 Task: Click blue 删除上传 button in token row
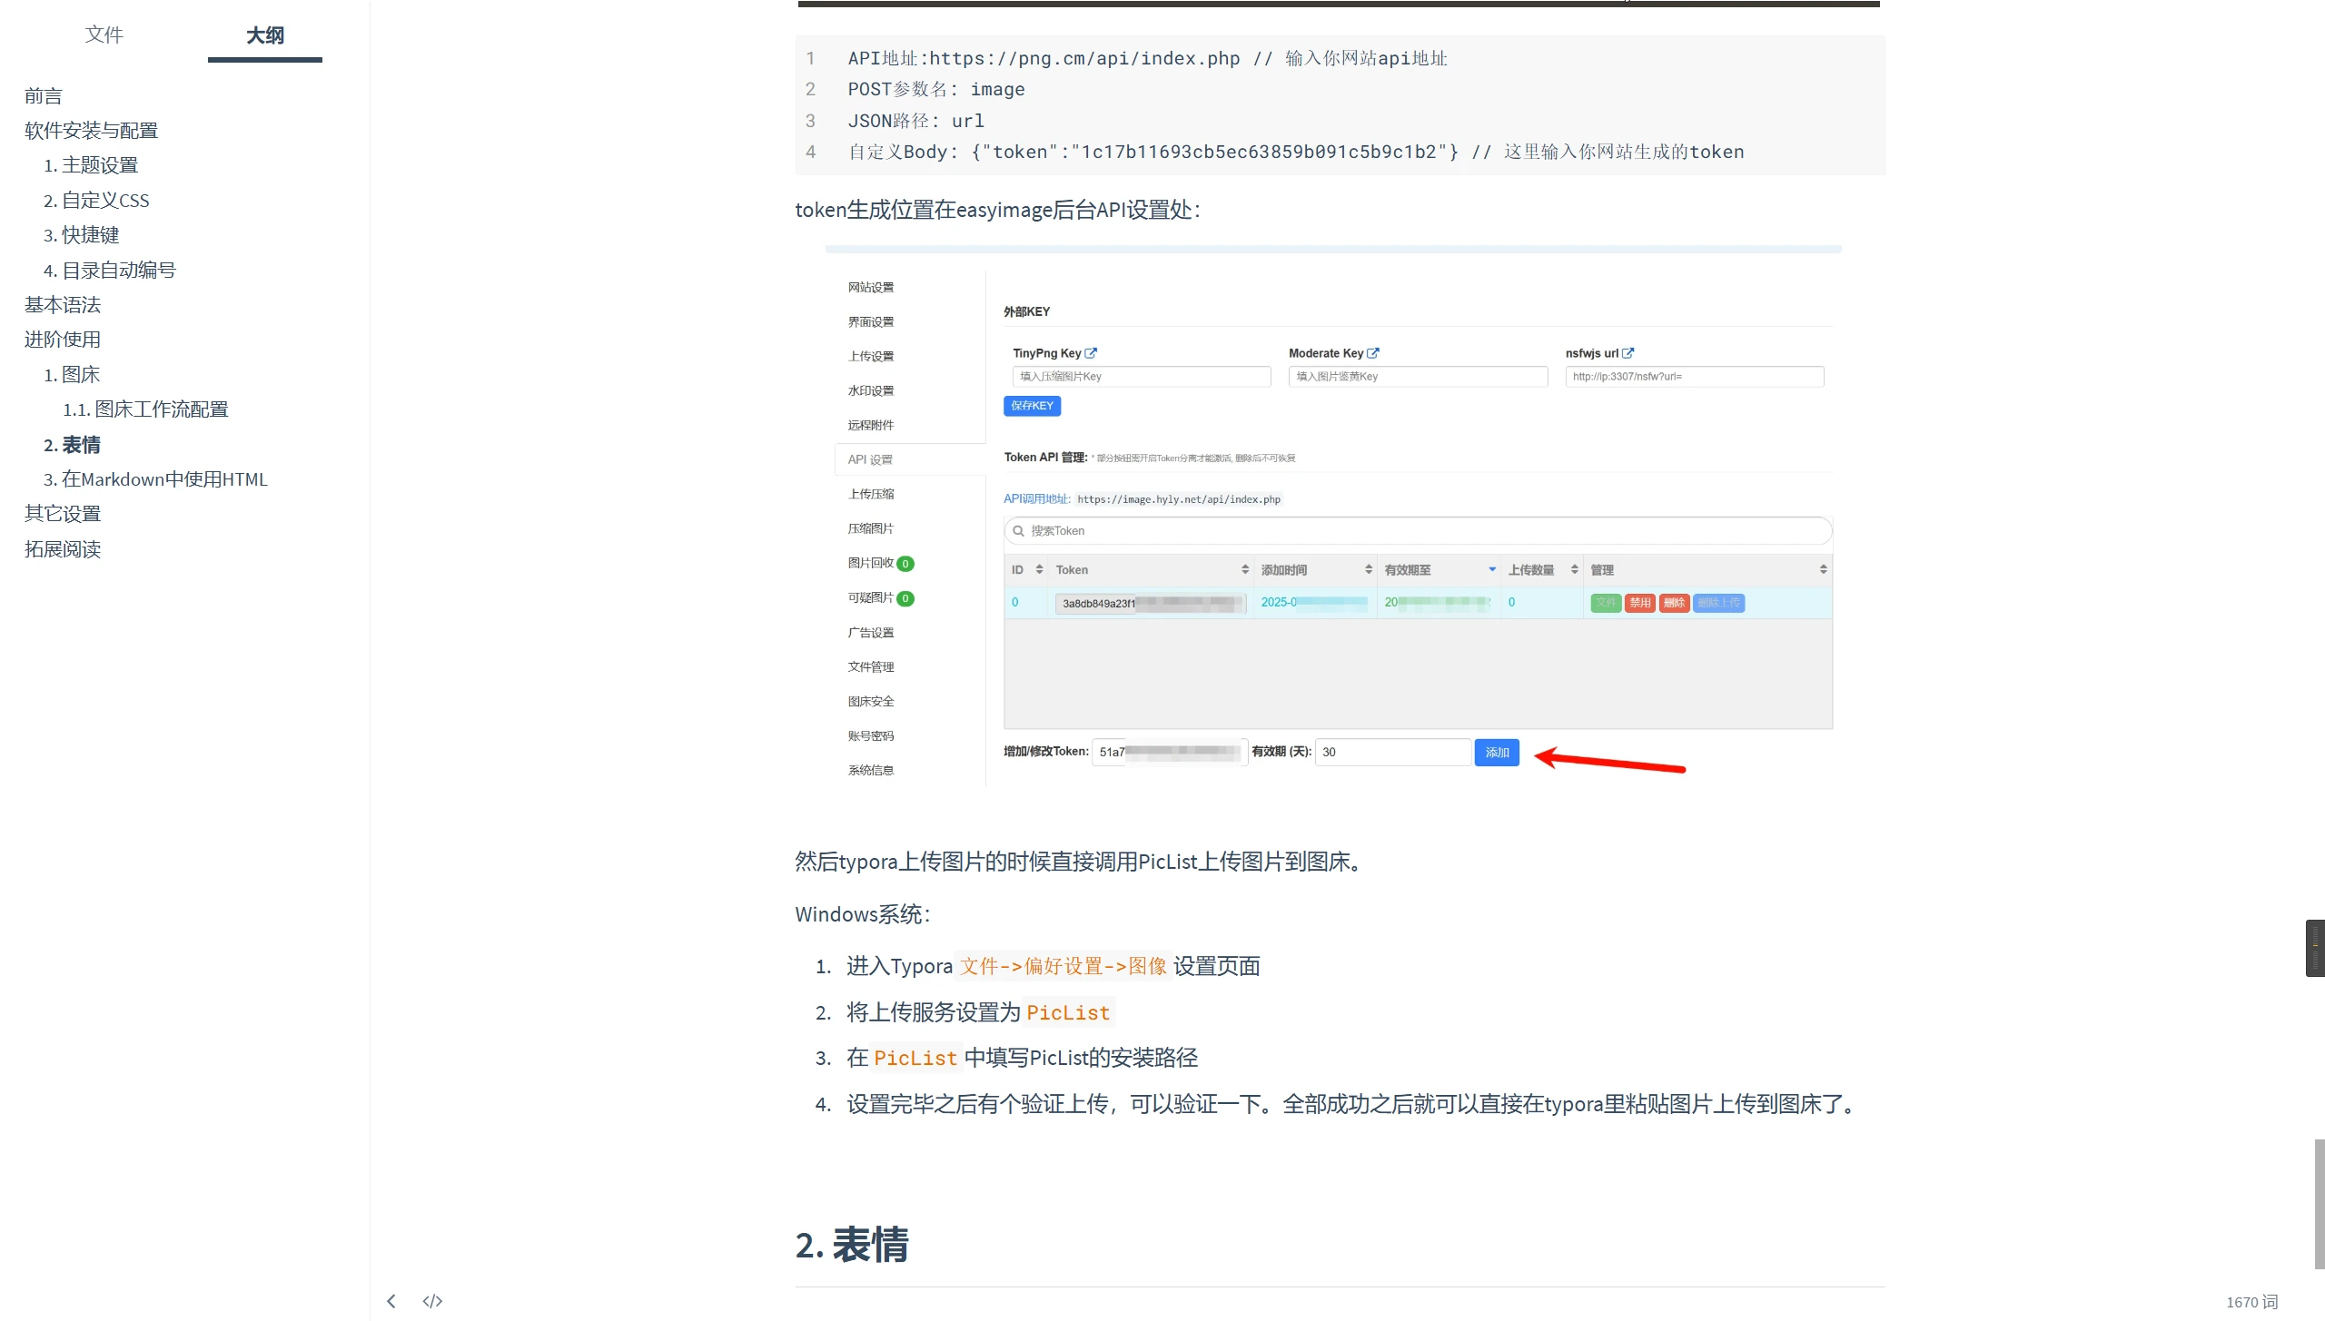1719,603
